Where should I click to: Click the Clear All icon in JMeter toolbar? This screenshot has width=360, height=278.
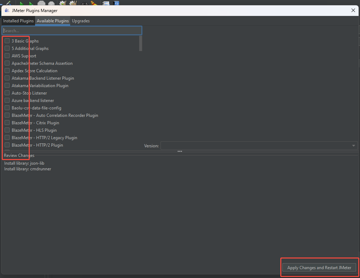73,3
